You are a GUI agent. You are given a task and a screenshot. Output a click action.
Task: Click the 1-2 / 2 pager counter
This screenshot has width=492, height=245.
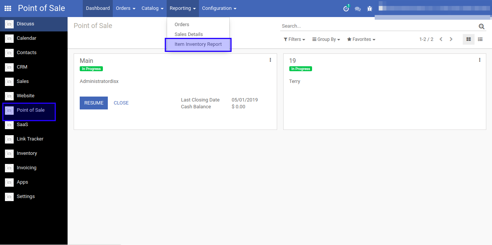(426, 39)
